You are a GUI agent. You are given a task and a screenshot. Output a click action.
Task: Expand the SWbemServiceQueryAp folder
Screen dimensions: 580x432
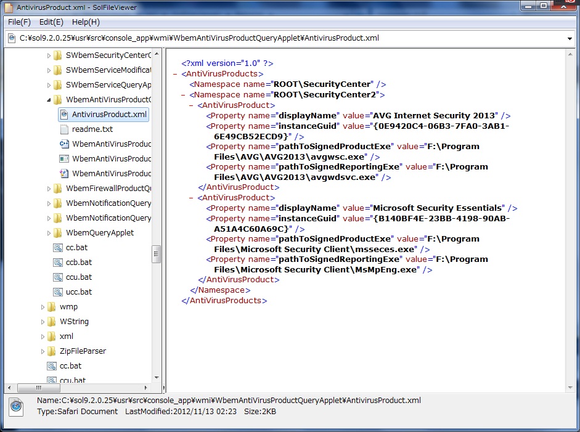point(49,85)
